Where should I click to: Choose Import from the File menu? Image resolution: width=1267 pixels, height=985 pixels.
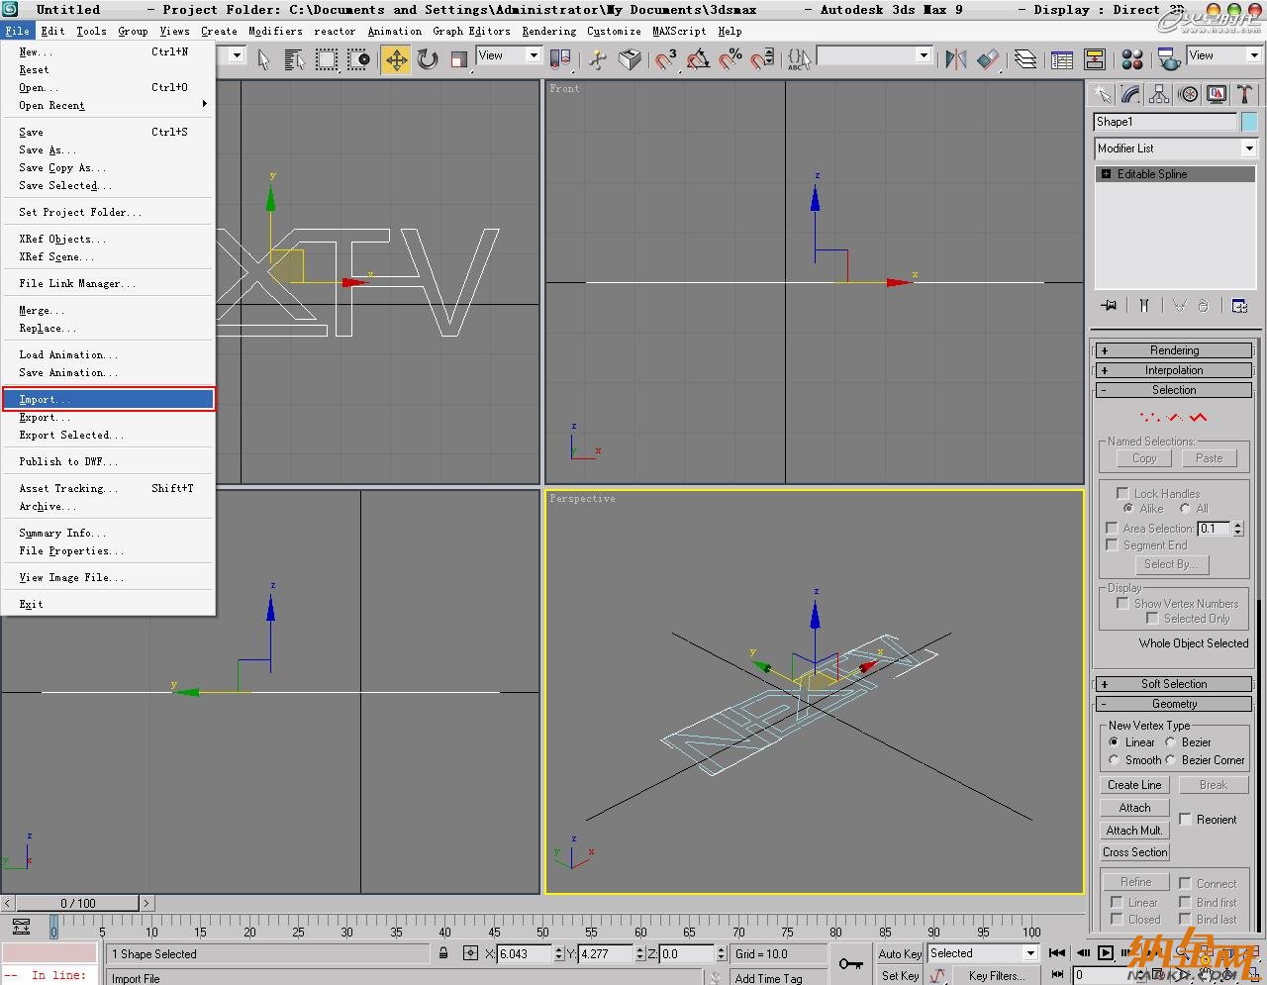click(109, 399)
